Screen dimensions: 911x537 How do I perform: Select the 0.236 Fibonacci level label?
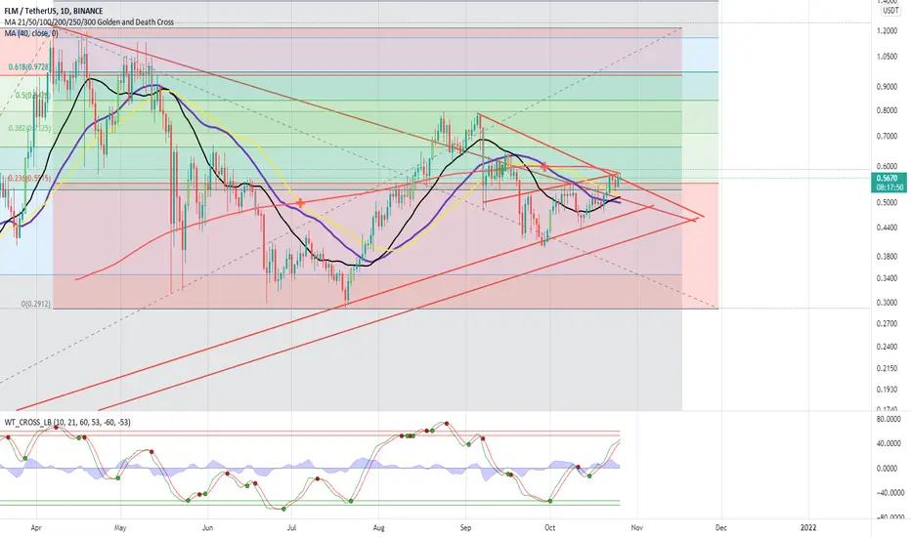29,179
